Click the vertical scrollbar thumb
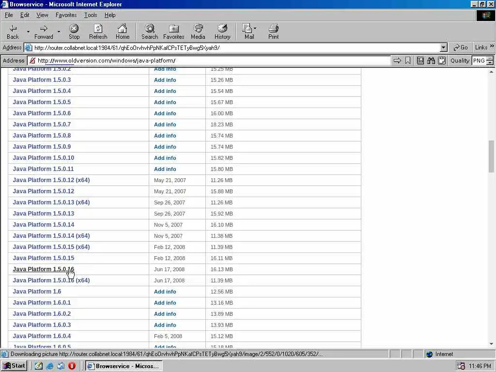 point(491,156)
